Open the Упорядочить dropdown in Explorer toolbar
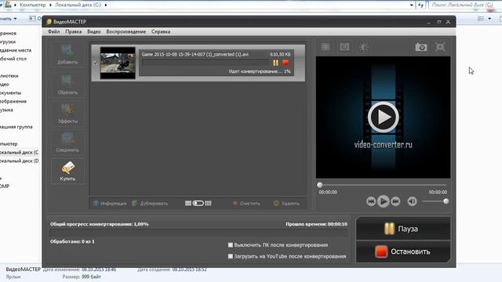Image resolution: width=502 pixels, height=282 pixels. pyautogui.click(x=9, y=19)
